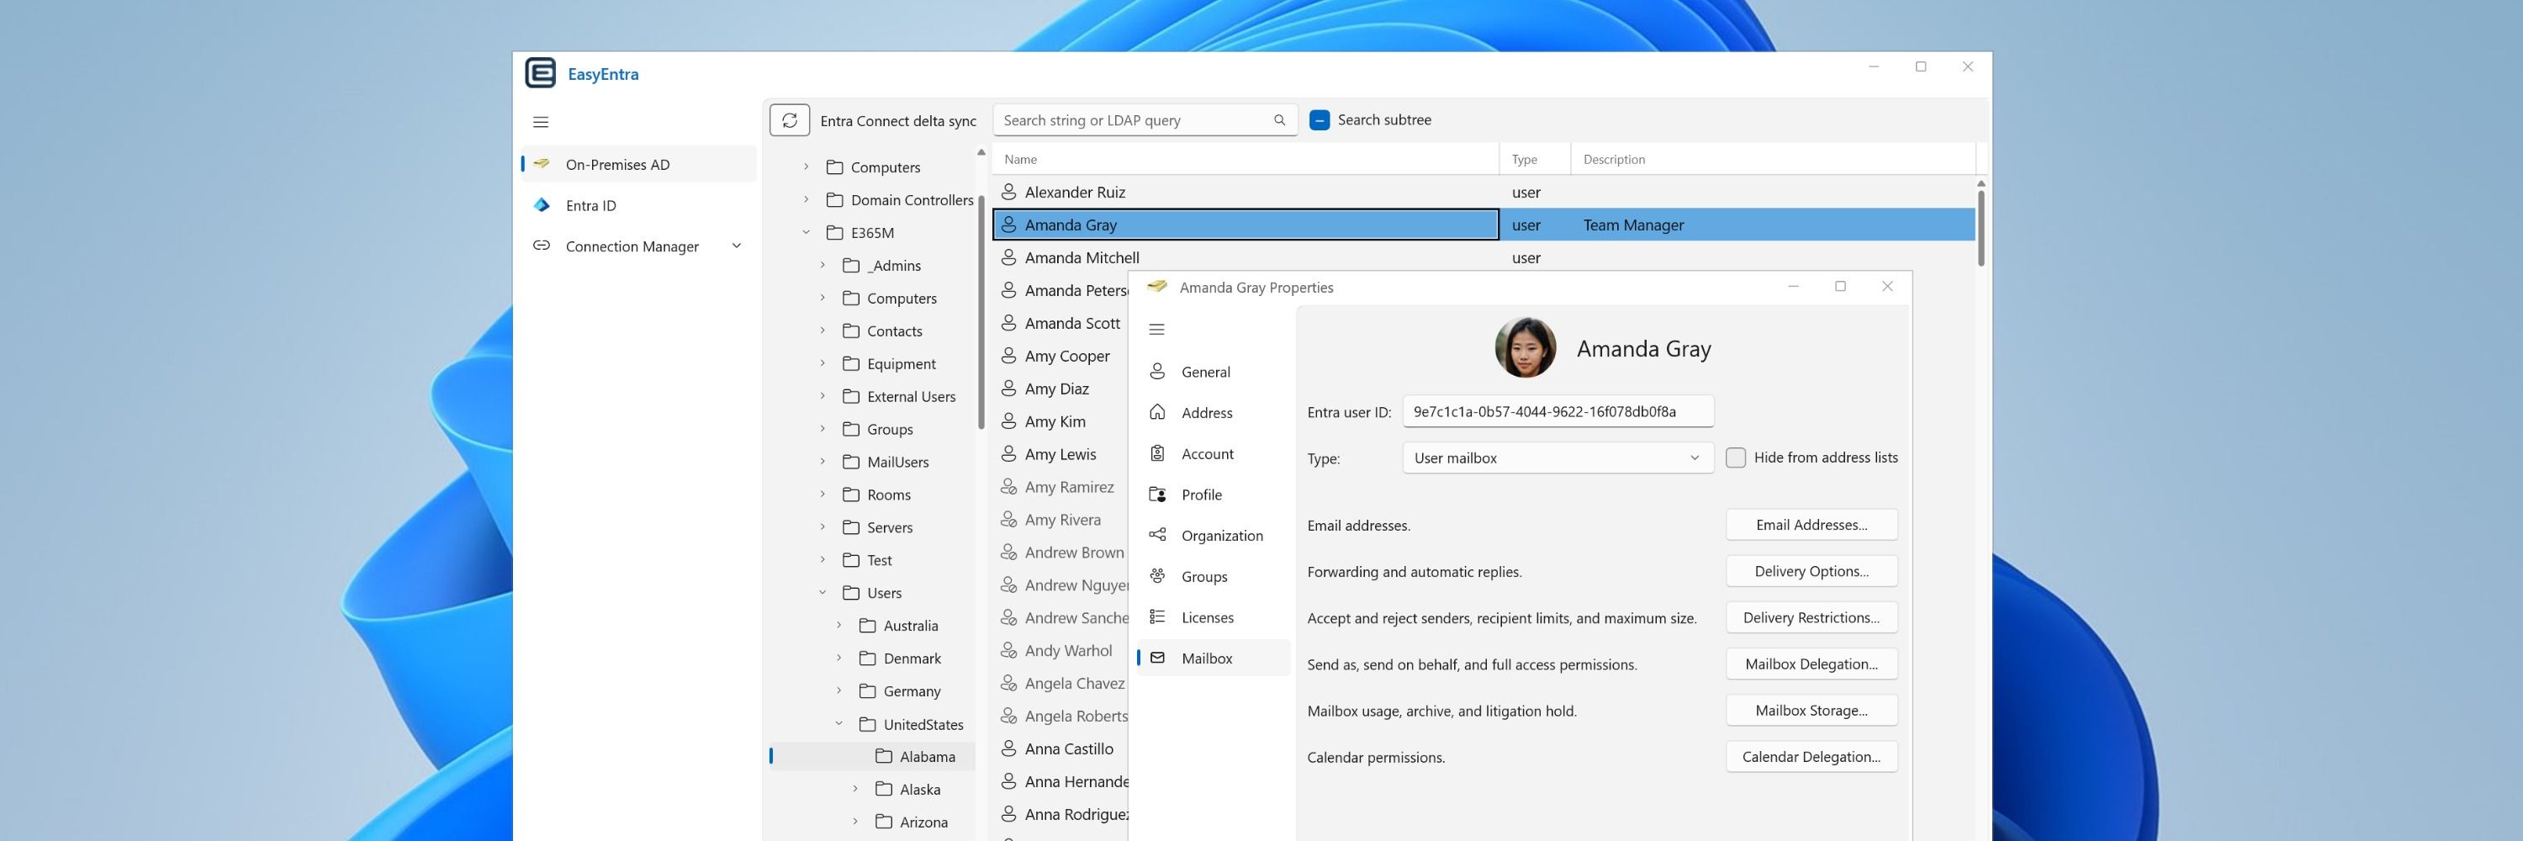Click the synced user icon beside Amy Ramirez

click(1008, 487)
